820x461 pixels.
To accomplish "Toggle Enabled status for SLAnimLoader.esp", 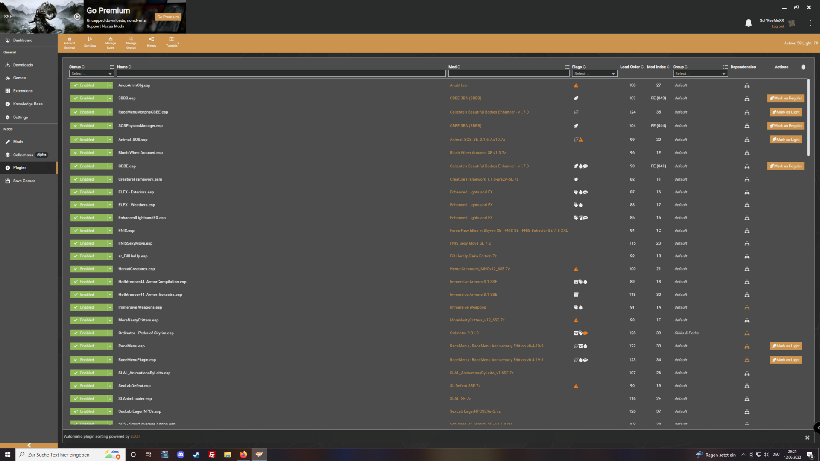I will point(88,399).
